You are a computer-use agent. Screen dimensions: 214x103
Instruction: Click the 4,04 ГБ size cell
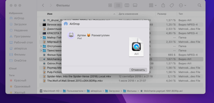point(171,81)
